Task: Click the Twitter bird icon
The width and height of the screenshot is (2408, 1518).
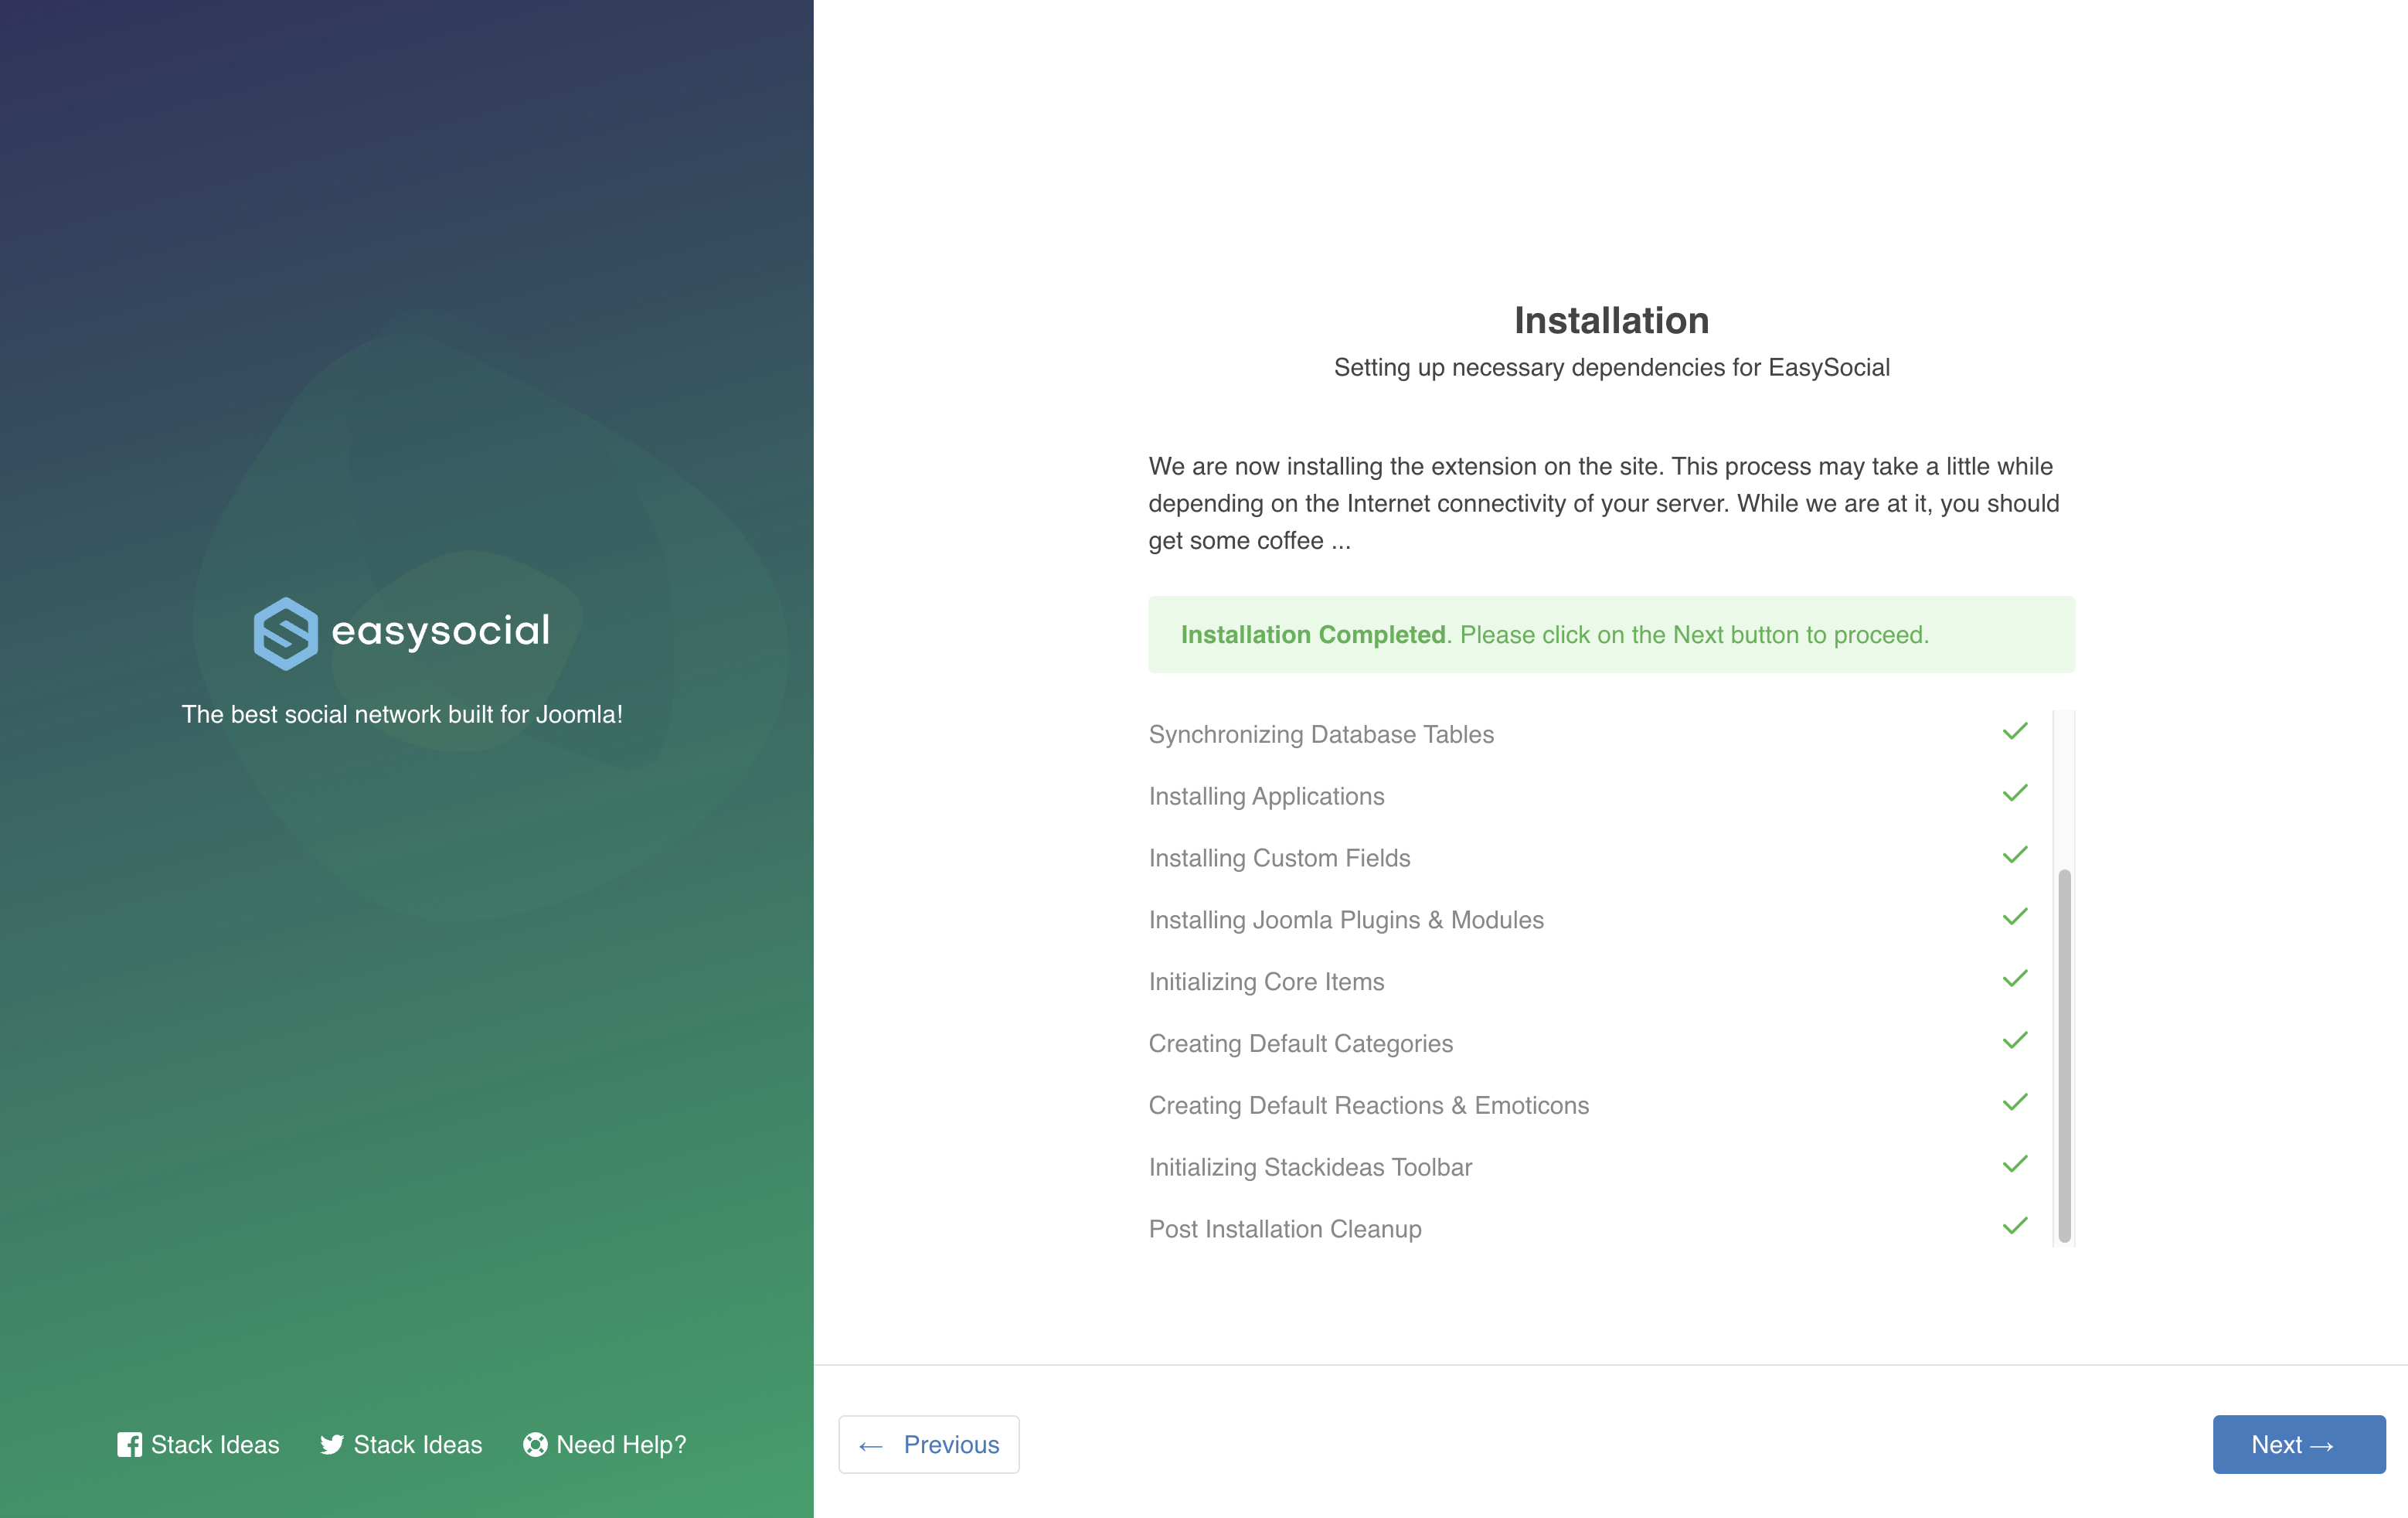Action: click(x=332, y=1445)
